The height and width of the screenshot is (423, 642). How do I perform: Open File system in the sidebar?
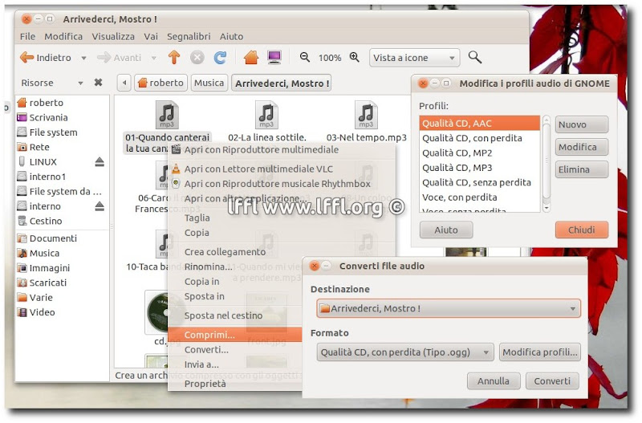click(47, 132)
